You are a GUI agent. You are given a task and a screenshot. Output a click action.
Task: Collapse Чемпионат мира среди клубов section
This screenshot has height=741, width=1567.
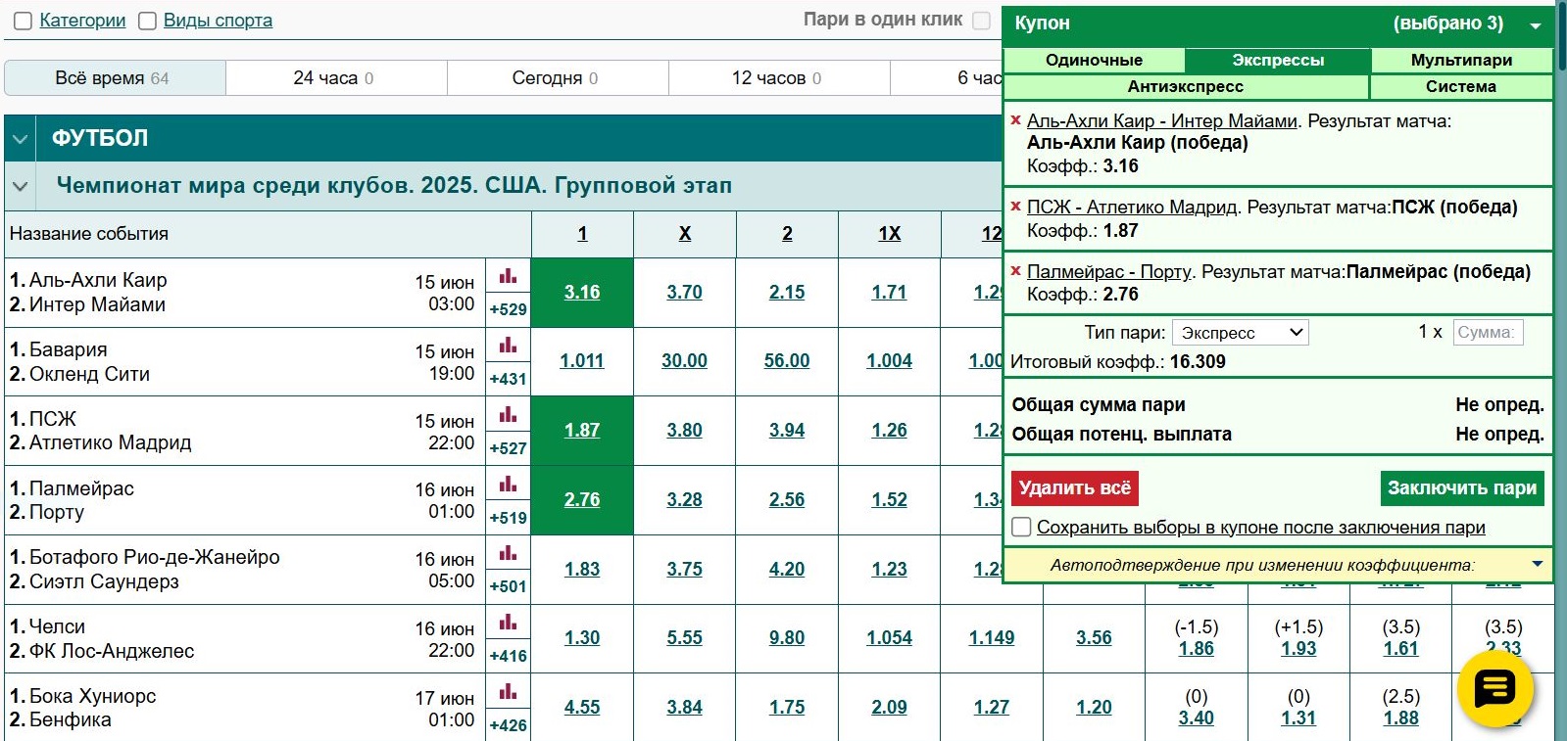(x=20, y=185)
